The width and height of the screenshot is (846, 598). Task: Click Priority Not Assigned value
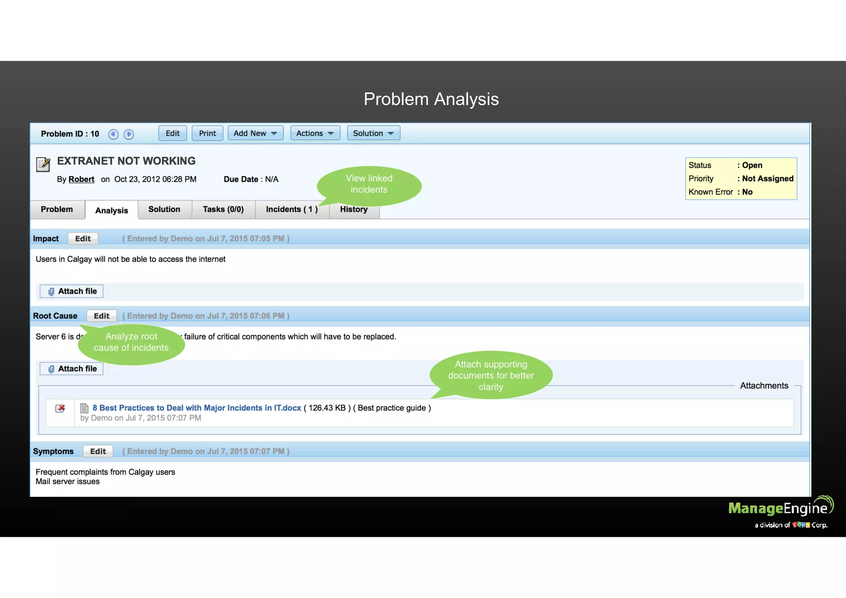(768, 179)
